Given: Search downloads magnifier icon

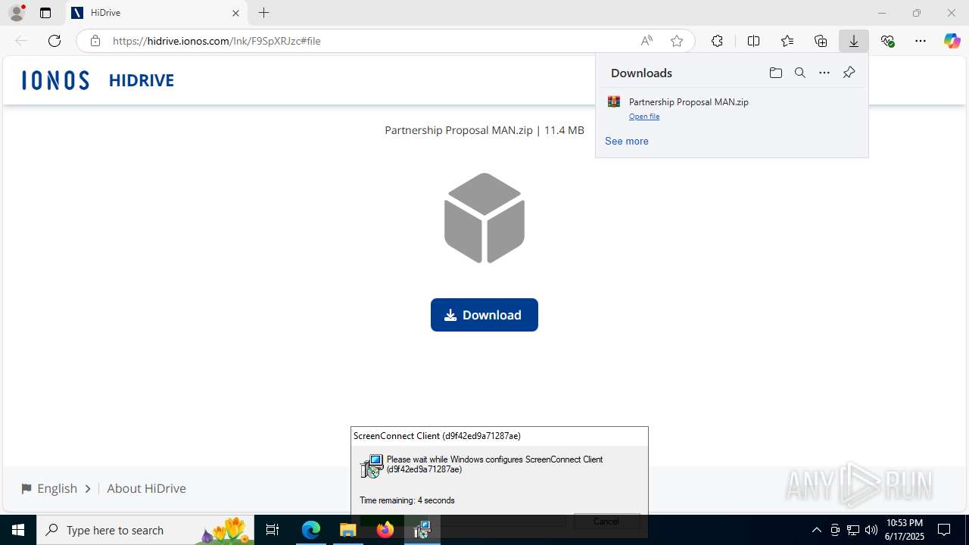Looking at the screenshot, I should 800,73.
